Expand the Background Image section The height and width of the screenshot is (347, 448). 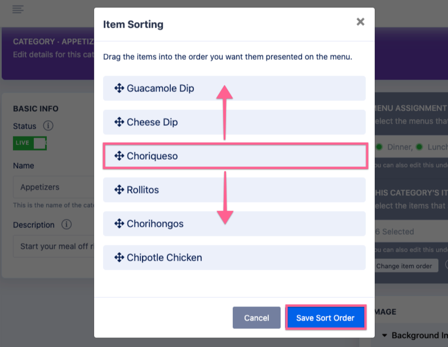384,335
